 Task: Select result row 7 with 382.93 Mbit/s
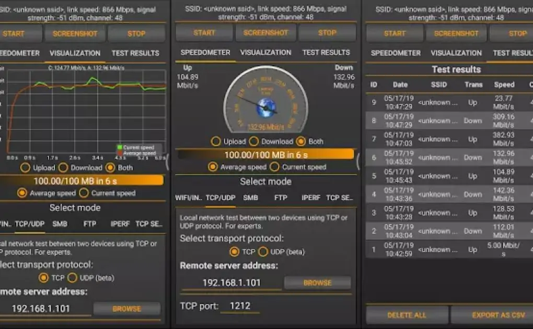(449, 139)
